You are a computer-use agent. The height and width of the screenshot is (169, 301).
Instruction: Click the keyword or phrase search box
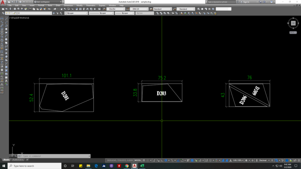(x=222, y=2)
